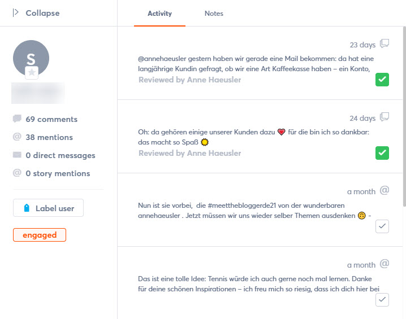Click the direct messages envelope icon
This screenshot has width=406, height=319.
(x=17, y=155)
